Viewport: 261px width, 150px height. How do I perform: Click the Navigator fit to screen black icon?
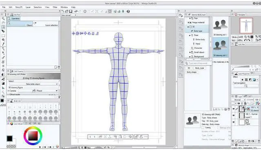pyautogui.click(x=252, y=37)
